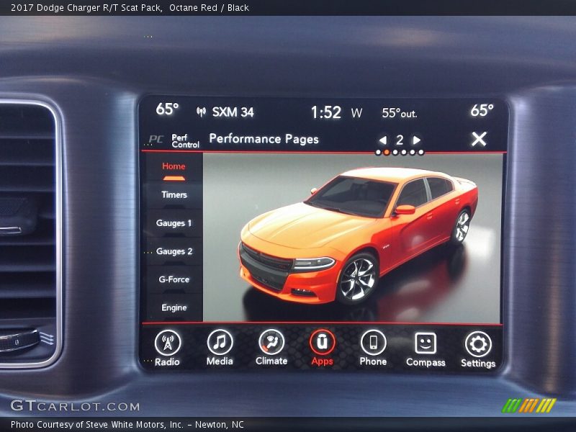Tap the driver-side 65° temperature readout

pos(167,109)
